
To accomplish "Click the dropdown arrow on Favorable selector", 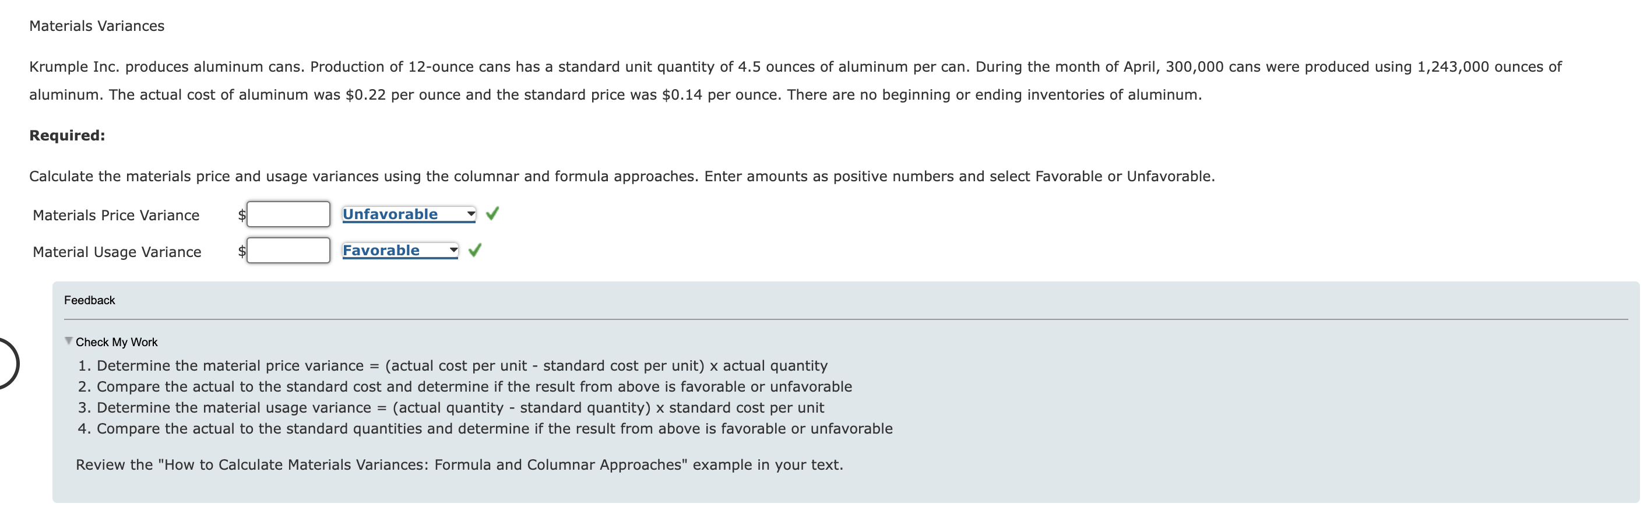I will pyautogui.click(x=453, y=250).
